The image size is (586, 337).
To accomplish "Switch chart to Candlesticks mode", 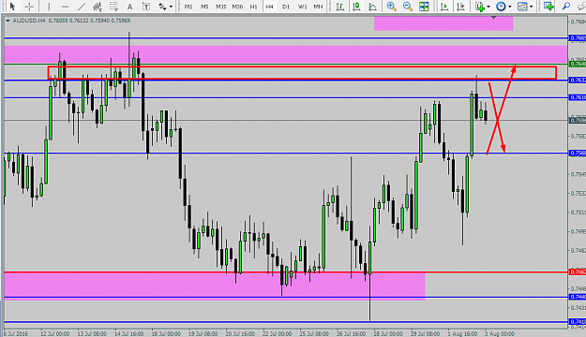I will point(356,7).
